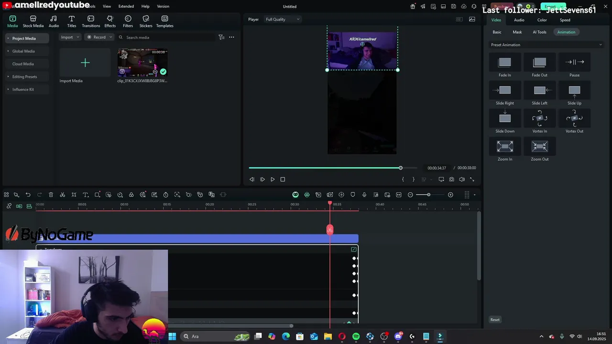Click the timeline zoom slider
This screenshot has height=344, width=612.
tap(428, 194)
